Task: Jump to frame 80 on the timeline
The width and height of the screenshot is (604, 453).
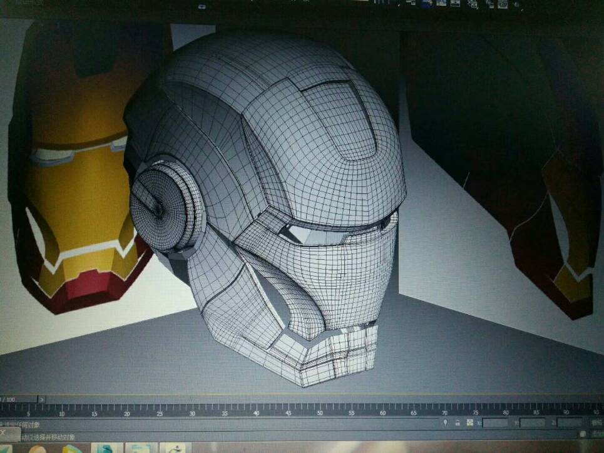Action: pyautogui.click(x=506, y=412)
